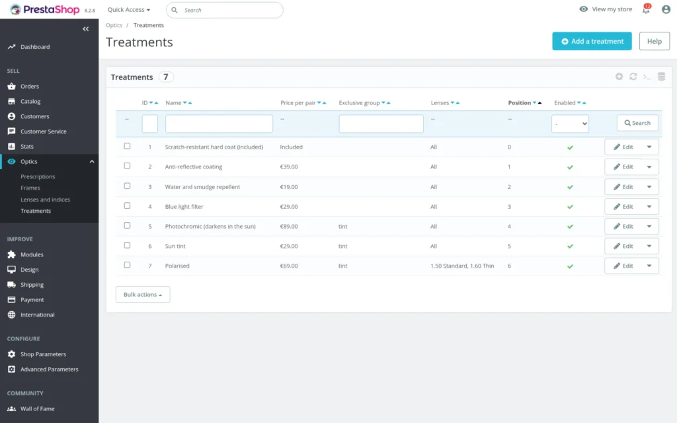Click the Stats chart icon
Screen dimensions: 677x423
[12, 146]
